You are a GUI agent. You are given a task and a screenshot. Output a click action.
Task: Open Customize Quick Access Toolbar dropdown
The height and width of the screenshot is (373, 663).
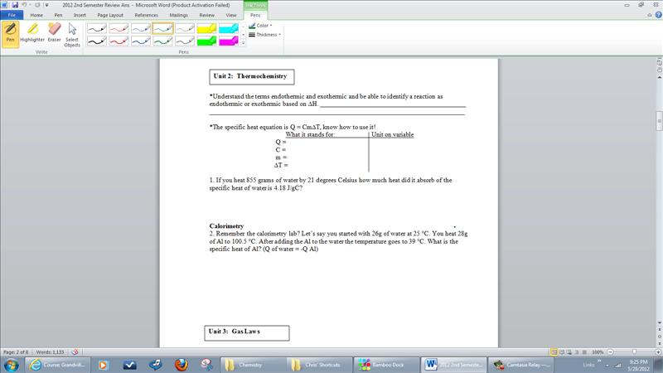pyautogui.click(x=46, y=5)
